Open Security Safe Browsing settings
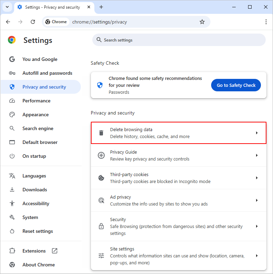Screen dimensions: 273x274 (x=179, y=226)
